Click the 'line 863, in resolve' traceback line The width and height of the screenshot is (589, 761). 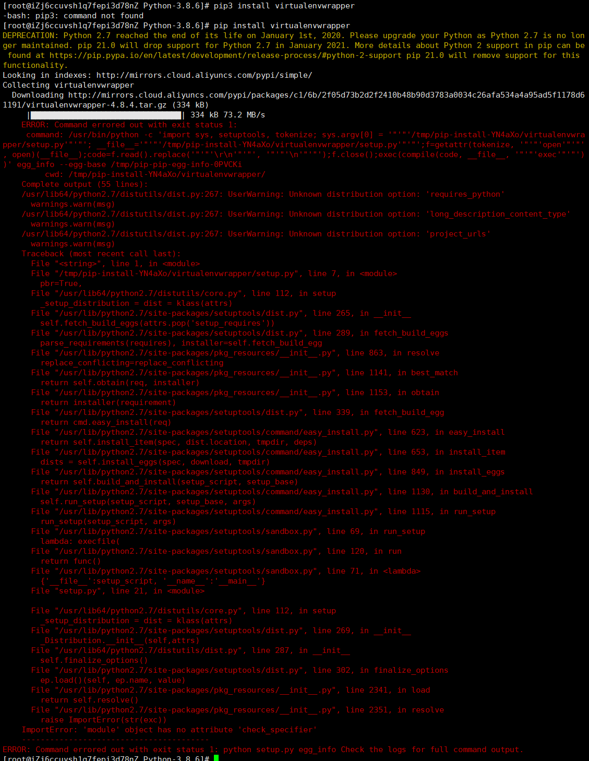coord(235,353)
